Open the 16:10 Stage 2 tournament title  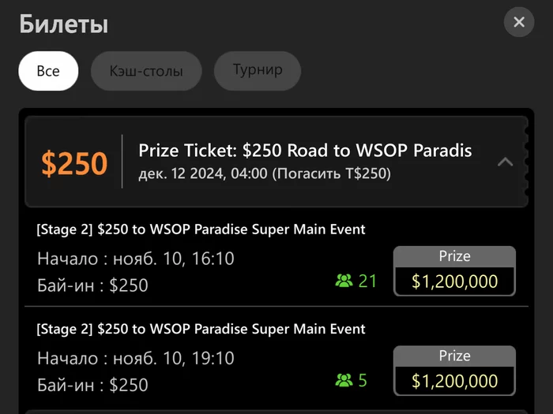pos(201,229)
